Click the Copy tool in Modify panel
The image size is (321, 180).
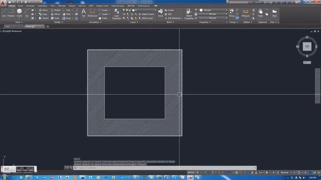click(x=43, y=14)
